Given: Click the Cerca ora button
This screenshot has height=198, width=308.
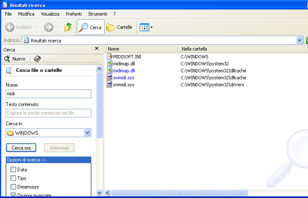Looking at the screenshot, I should coord(21,148).
